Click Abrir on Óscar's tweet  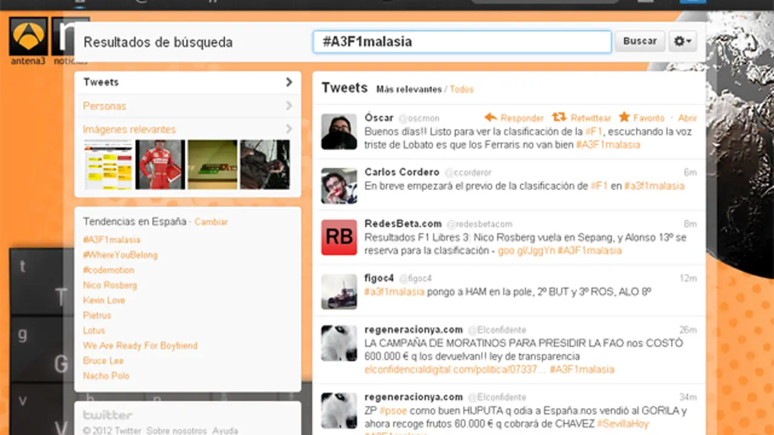point(688,118)
